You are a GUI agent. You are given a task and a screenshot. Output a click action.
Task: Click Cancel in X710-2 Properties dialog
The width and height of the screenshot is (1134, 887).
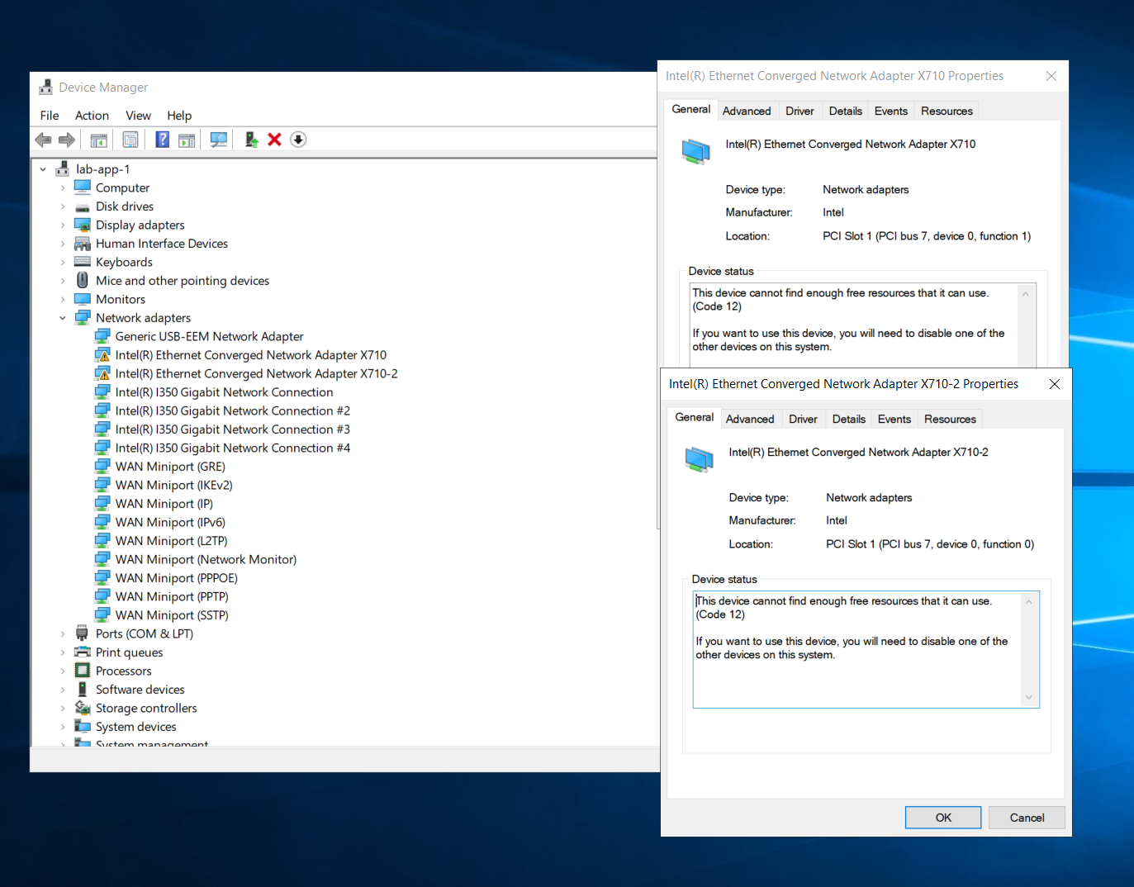pos(1027,818)
